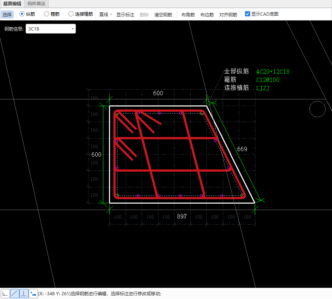The height and width of the screenshot is (299, 332).
Task: Click the 显示标注 toolbar button
Action: pyautogui.click(x=125, y=15)
